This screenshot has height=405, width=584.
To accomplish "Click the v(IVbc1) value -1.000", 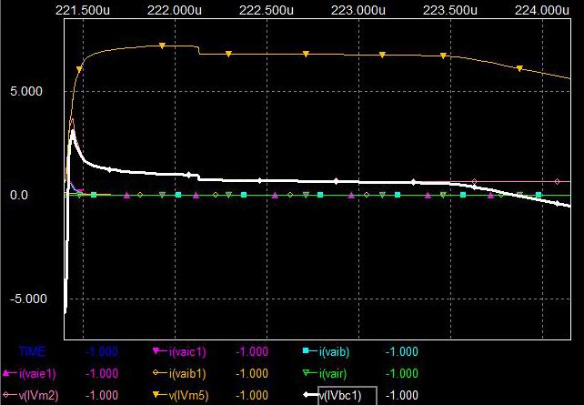I will [402, 396].
